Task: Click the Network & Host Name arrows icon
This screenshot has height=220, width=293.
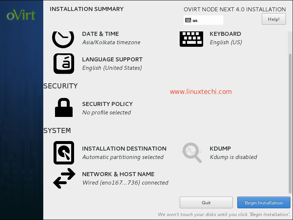Action: pos(64,178)
